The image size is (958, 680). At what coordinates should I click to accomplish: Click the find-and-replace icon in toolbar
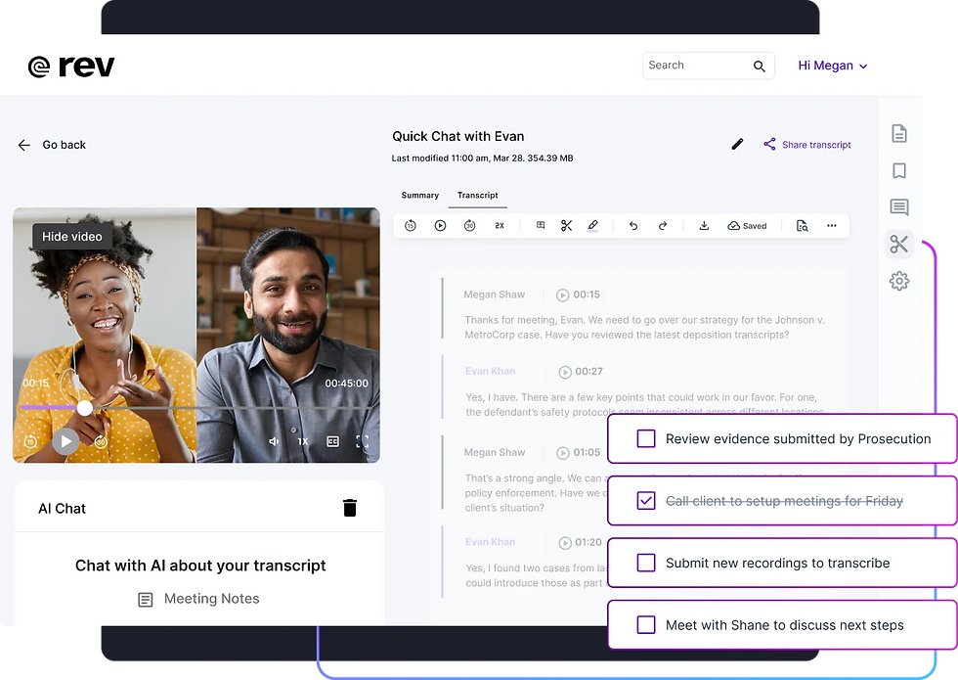[541, 226]
